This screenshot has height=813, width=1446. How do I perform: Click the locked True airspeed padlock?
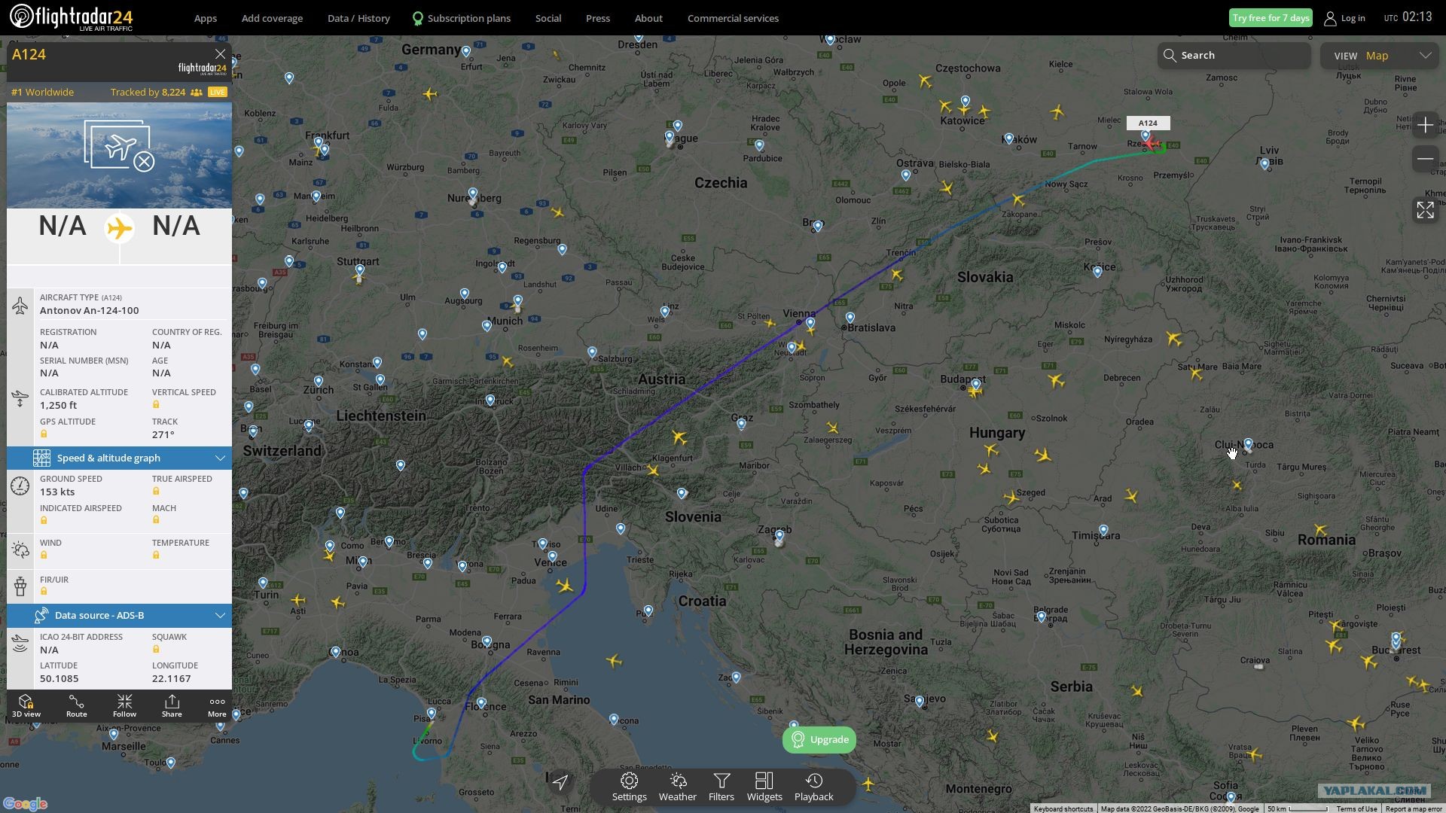click(x=156, y=492)
